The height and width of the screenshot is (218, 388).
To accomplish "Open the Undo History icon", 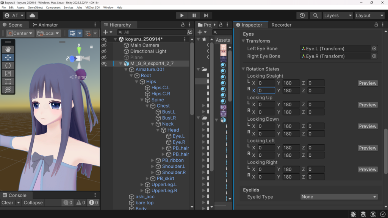I will click(x=302, y=16).
